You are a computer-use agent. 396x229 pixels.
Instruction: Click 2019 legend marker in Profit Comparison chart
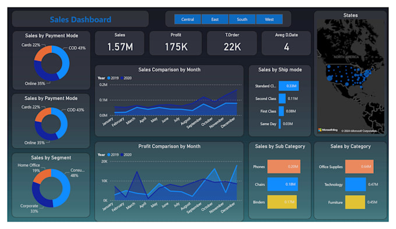coord(109,154)
